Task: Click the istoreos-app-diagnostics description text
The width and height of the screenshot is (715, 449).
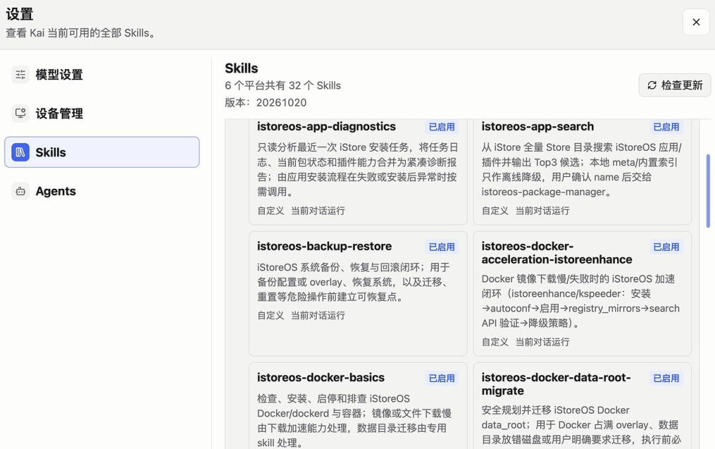Action: [x=358, y=170]
